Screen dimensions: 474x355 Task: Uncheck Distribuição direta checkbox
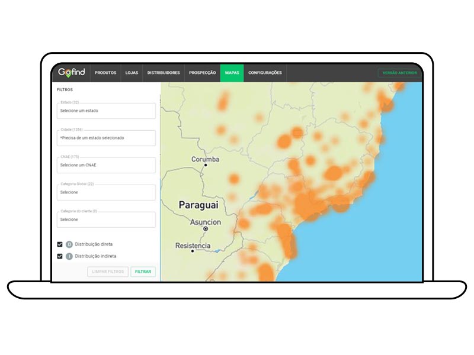pyautogui.click(x=60, y=244)
